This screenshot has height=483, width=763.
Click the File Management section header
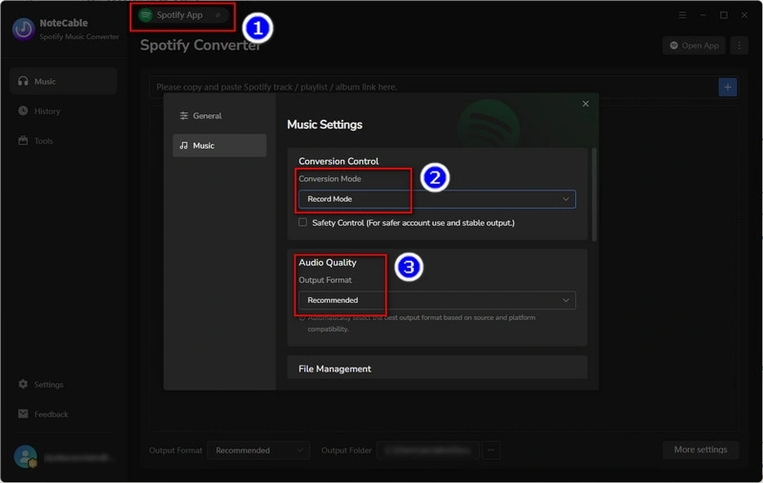click(x=335, y=369)
